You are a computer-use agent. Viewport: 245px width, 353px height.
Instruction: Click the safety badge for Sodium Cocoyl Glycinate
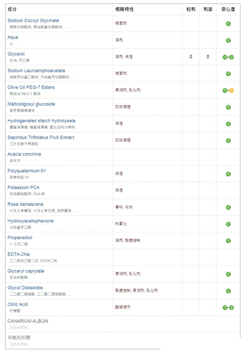[228, 24]
